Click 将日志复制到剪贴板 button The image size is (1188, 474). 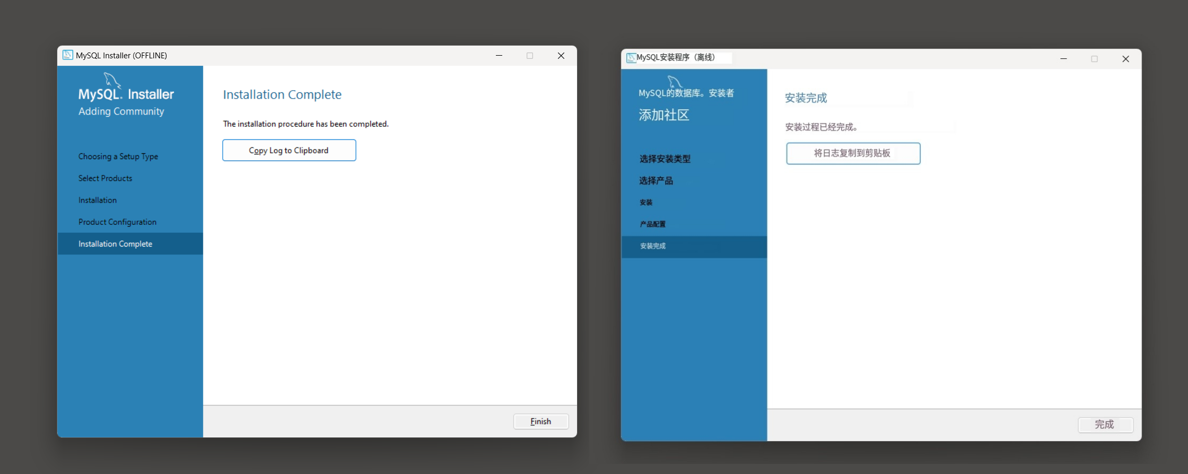[x=853, y=153]
